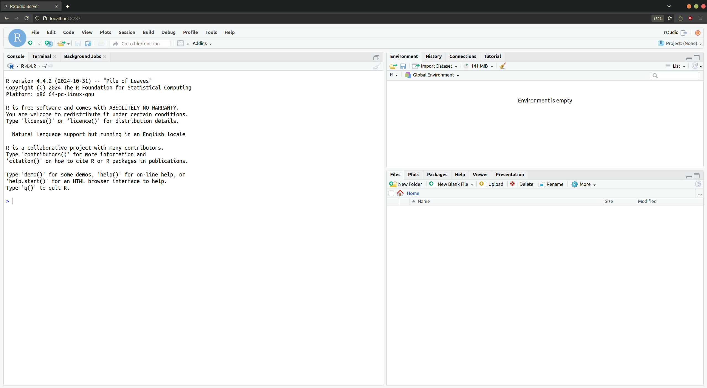Expand the More gear menu in Files

coord(584,184)
